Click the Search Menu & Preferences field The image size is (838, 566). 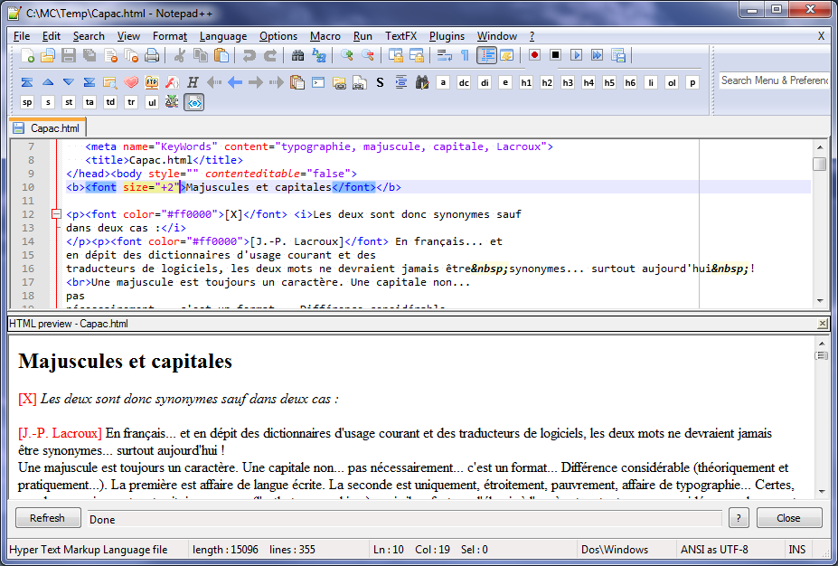click(774, 80)
